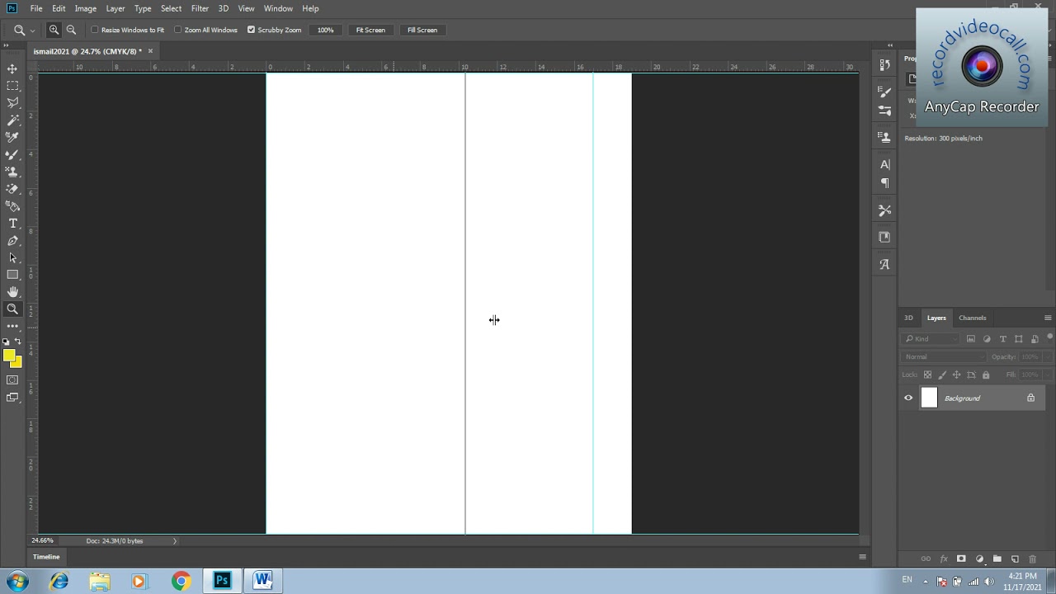
Task: Close the ismail2021 document tab
Action: point(150,51)
